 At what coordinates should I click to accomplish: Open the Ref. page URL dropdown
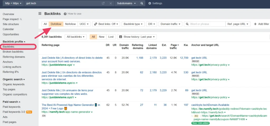pyautogui.click(x=238, y=24)
